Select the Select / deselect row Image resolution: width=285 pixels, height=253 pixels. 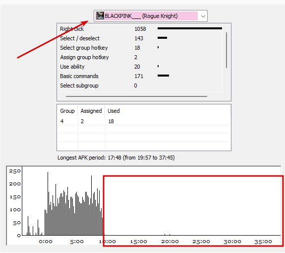click(x=140, y=38)
